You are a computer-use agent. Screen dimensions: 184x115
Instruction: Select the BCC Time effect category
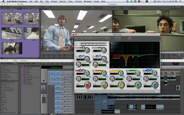pyautogui.click(x=4, y=86)
